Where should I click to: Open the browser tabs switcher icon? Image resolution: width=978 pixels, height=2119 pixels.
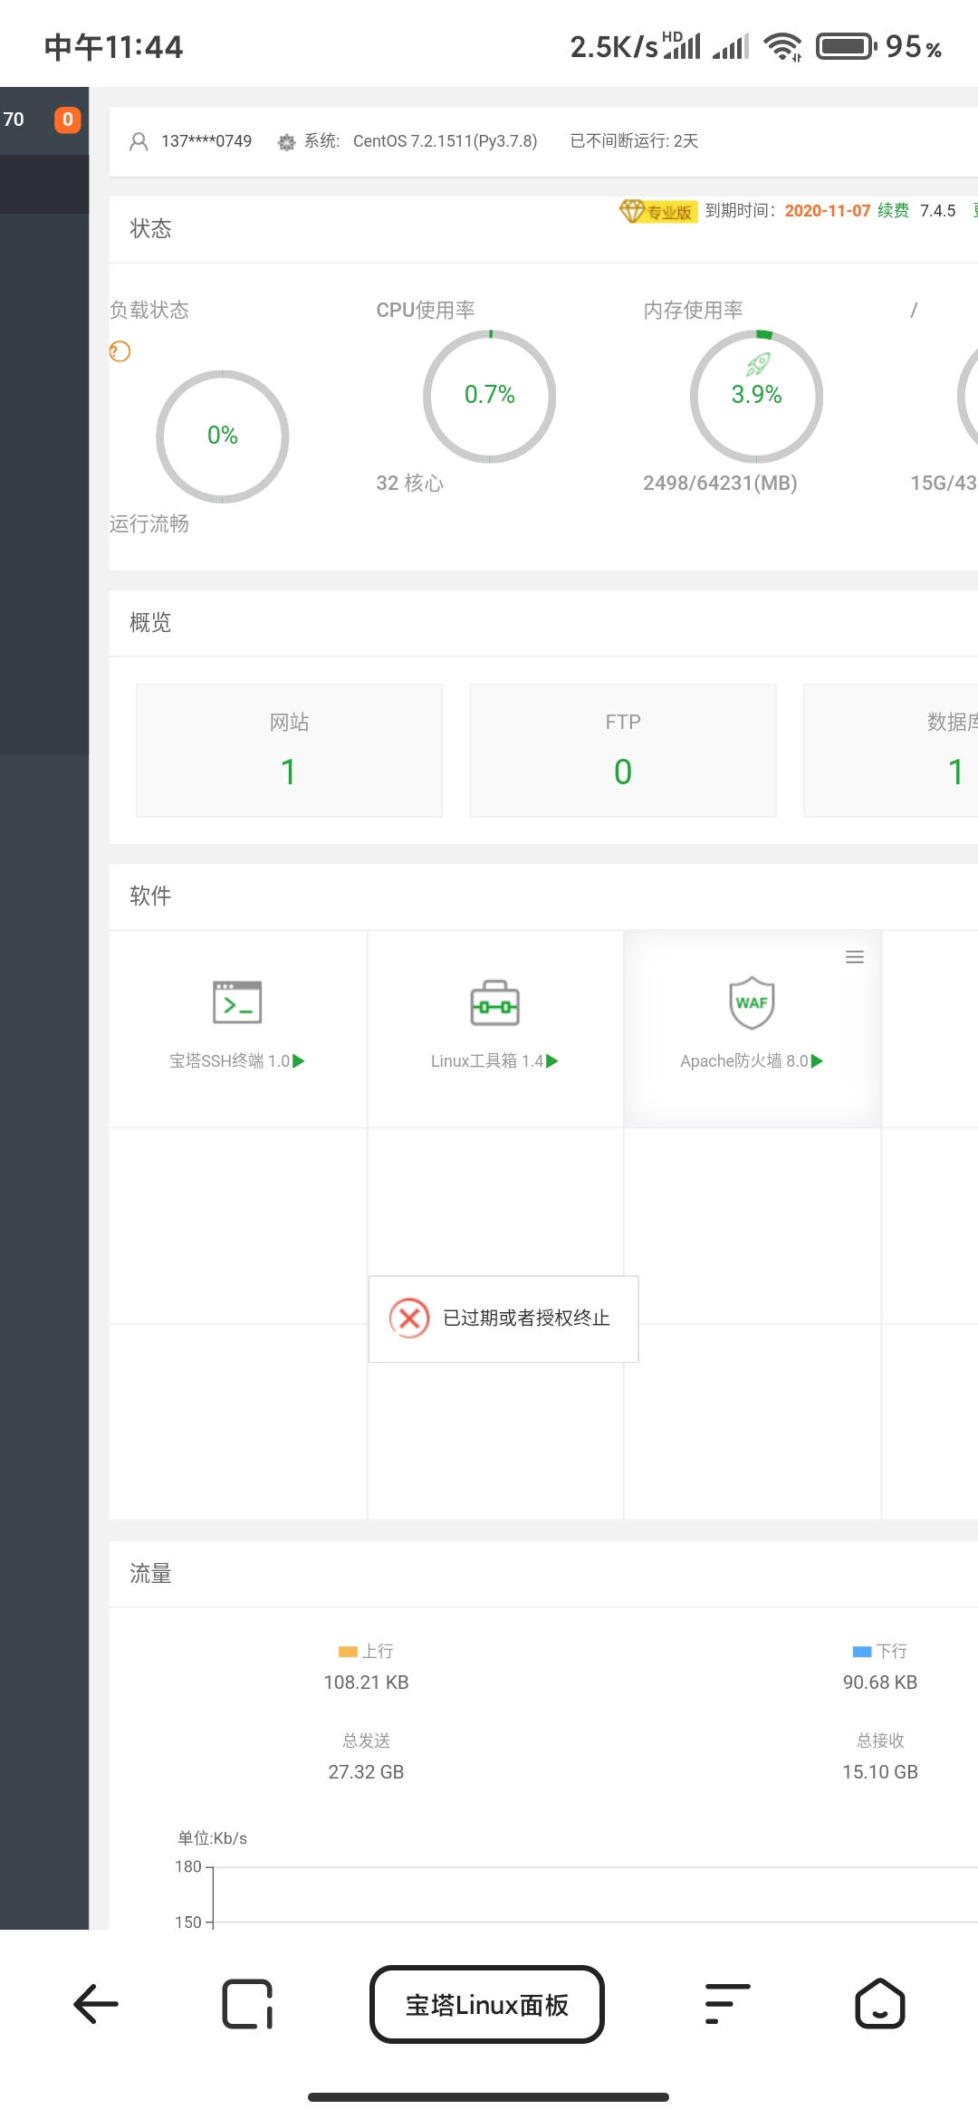coord(247,2004)
